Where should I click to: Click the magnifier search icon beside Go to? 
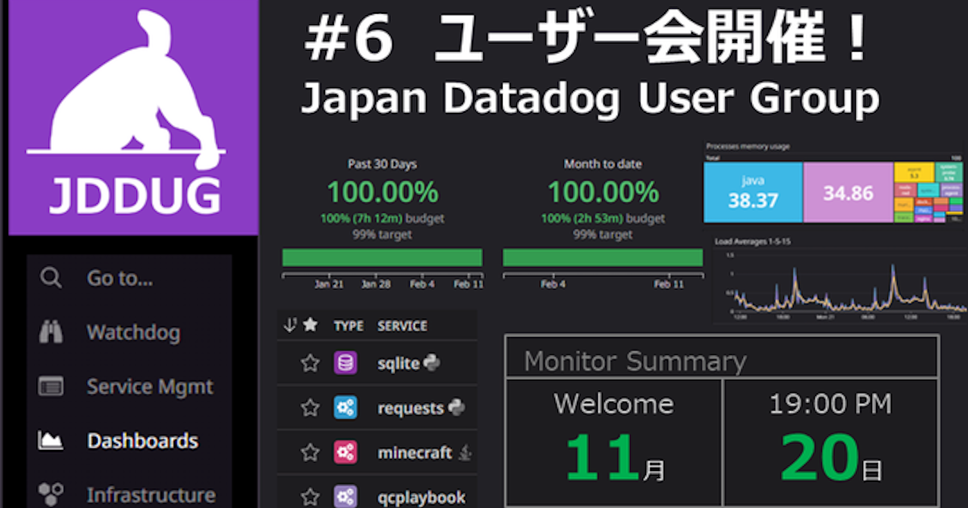click(x=51, y=278)
